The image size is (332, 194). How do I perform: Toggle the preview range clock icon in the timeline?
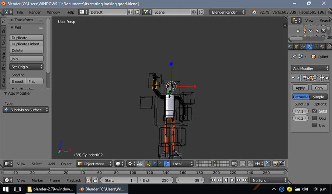(x=89, y=180)
